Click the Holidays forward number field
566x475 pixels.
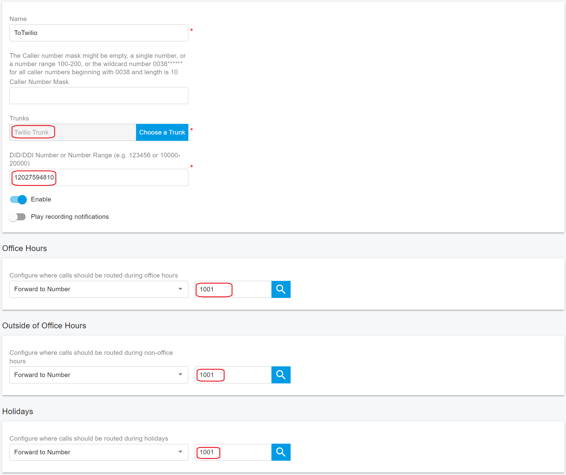coord(233,452)
